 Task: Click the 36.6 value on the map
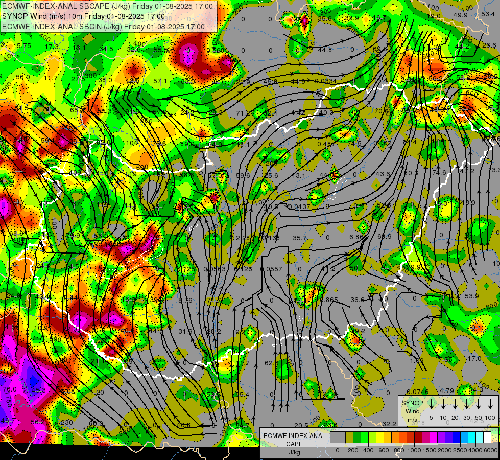358,300
